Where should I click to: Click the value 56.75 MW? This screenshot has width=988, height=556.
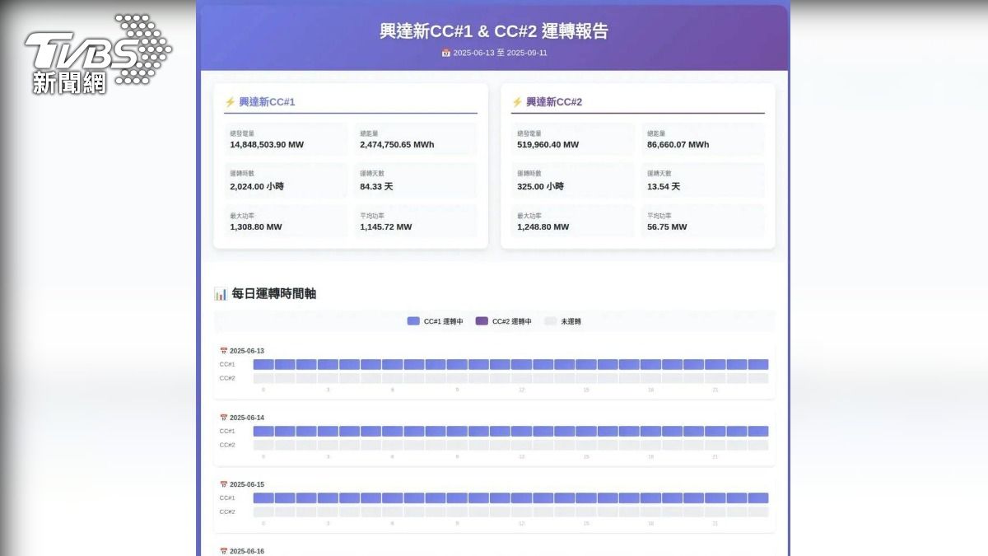[667, 227]
